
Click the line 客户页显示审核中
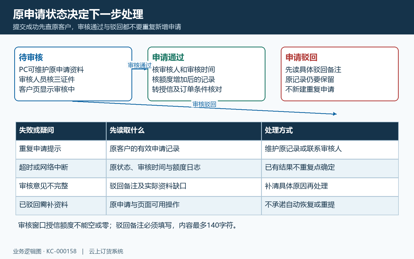click(x=47, y=89)
